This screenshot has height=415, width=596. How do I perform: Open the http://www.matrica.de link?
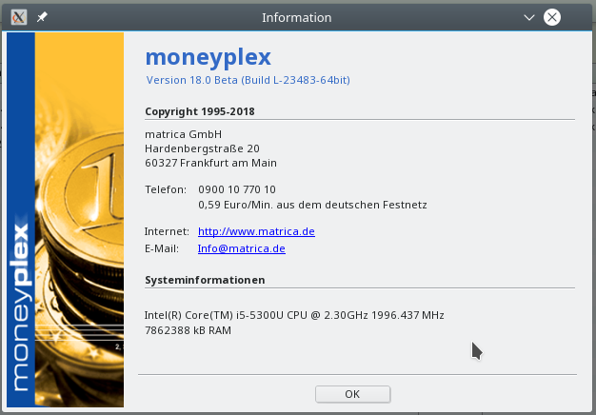point(256,231)
